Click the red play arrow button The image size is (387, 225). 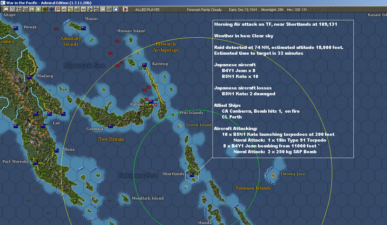(125, 9)
